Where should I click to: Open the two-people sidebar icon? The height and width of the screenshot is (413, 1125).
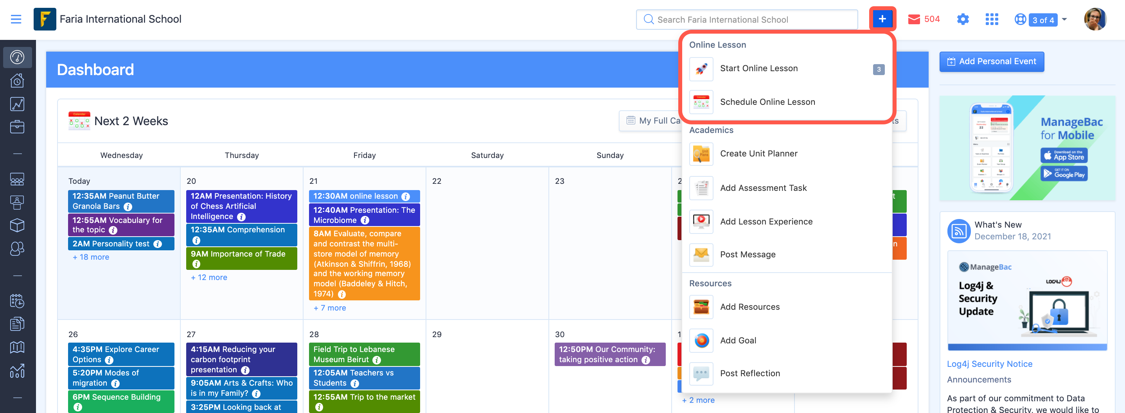pos(18,248)
